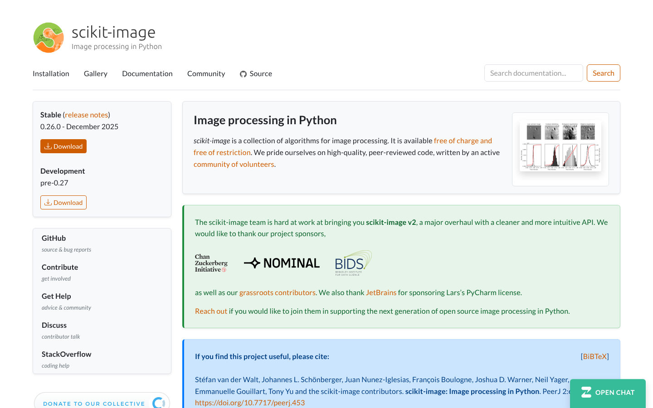Open the grassroots contributors link
The image size is (653, 408).
tap(278, 292)
